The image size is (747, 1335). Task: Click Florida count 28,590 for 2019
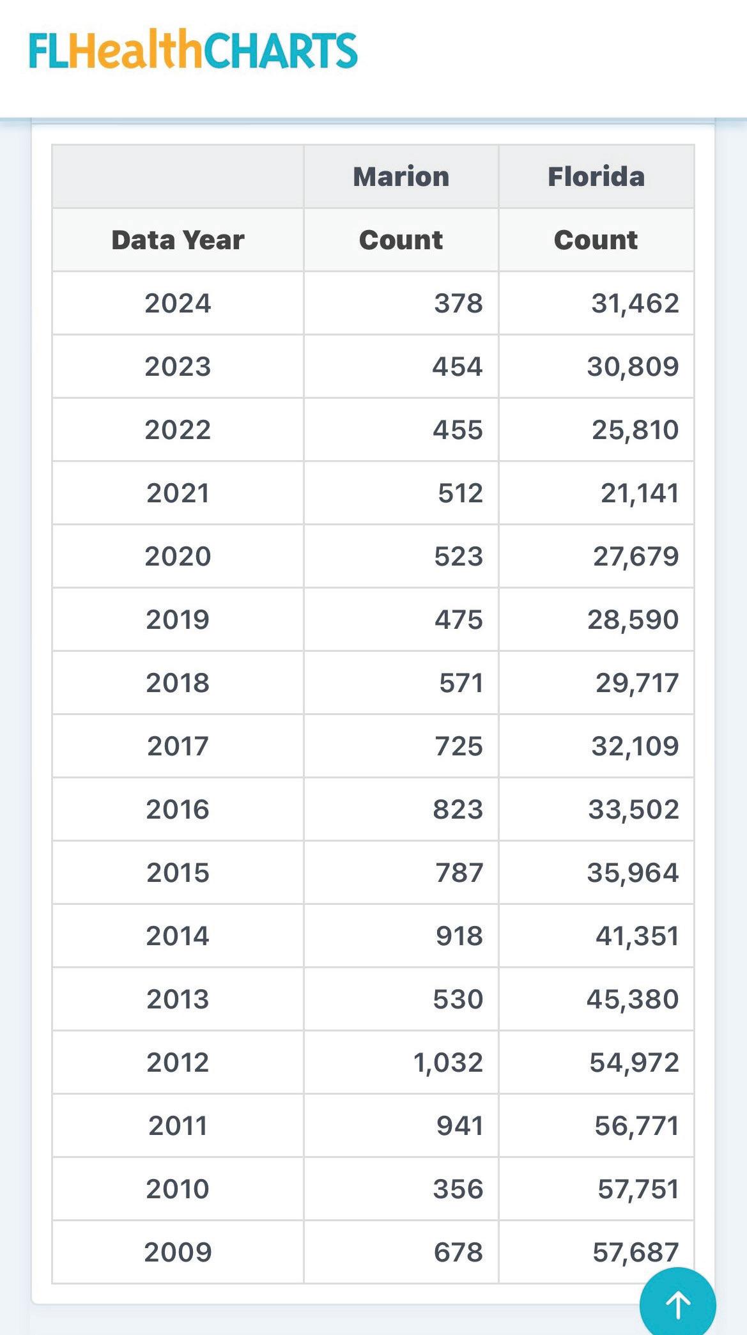tap(596, 619)
